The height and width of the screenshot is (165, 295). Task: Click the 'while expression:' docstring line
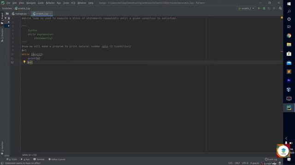pos(41,34)
